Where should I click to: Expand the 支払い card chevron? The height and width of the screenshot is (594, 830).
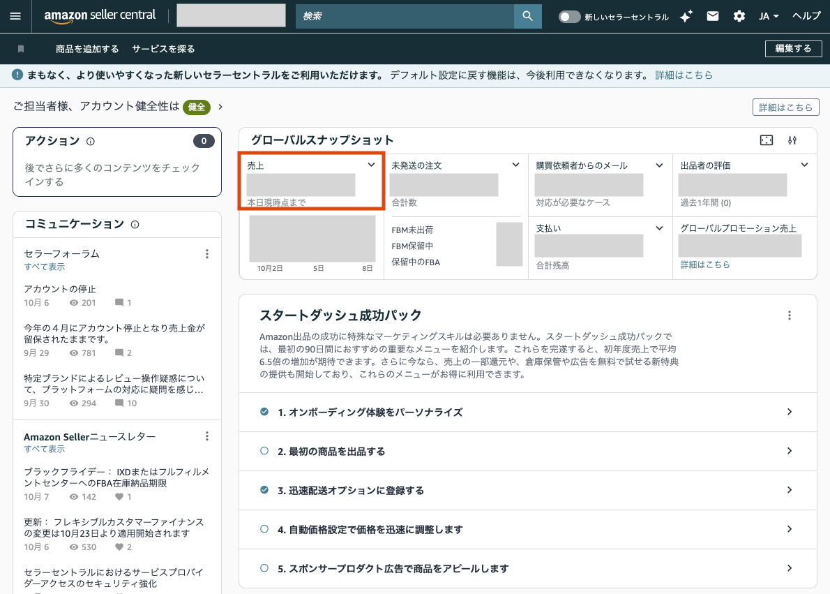(660, 228)
